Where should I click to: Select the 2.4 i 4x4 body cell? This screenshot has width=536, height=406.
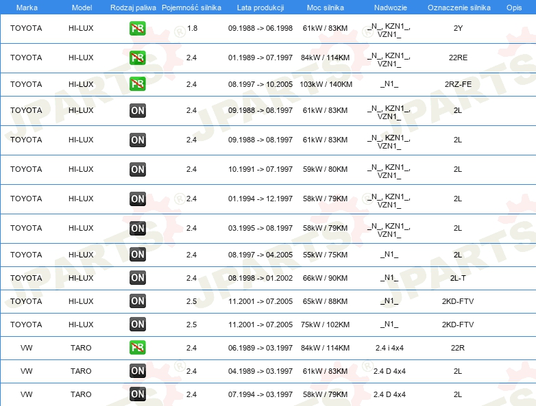coord(389,348)
